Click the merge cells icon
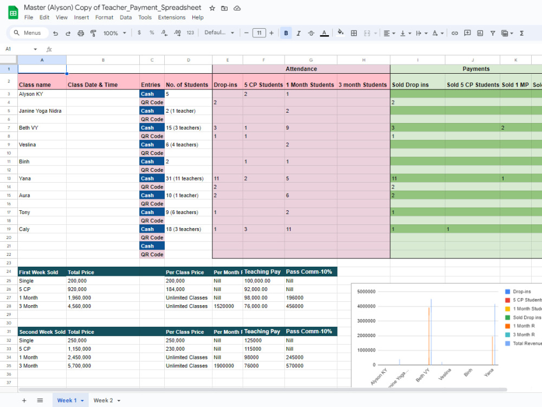 pyautogui.click(x=367, y=33)
